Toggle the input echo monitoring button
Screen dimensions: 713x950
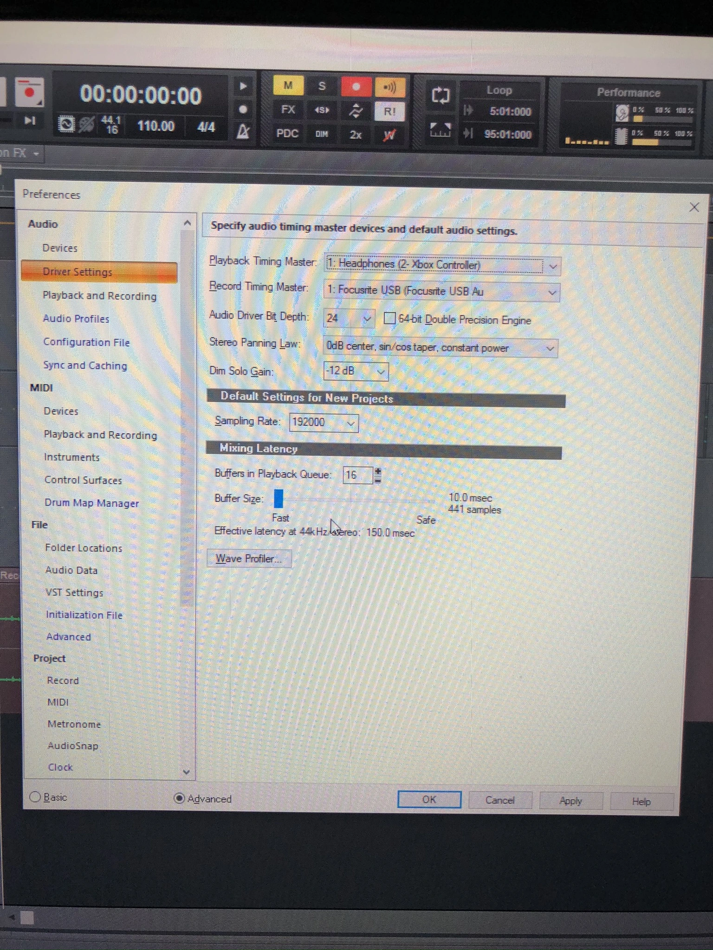tap(389, 87)
